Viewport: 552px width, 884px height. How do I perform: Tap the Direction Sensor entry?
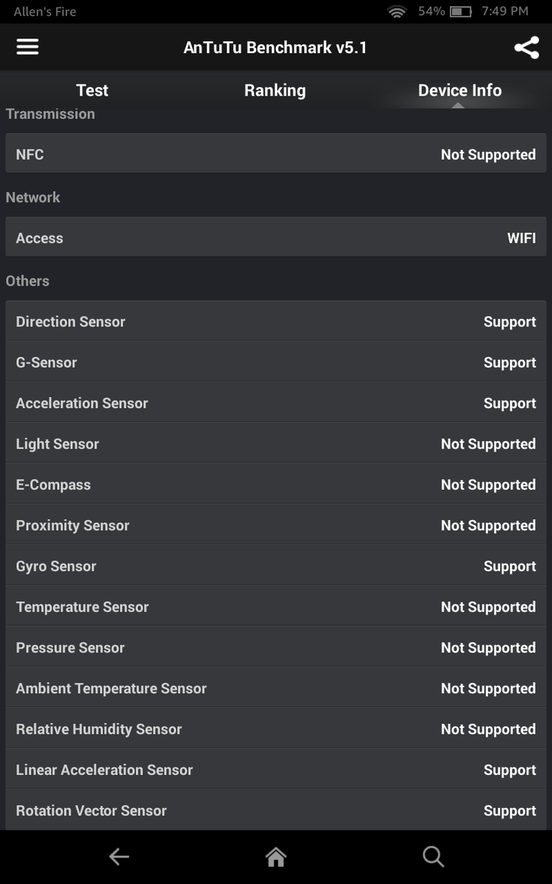pos(276,321)
